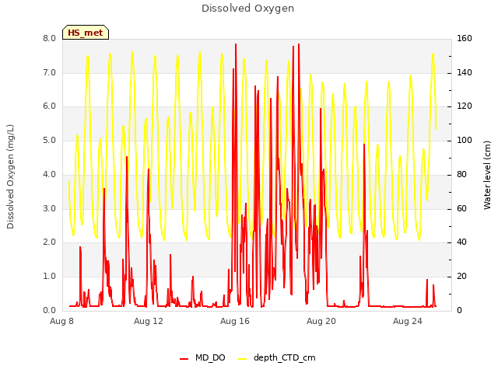The width and height of the screenshot is (498, 373).
Task: Click the 2.0 left axis value
Action: tap(50, 242)
